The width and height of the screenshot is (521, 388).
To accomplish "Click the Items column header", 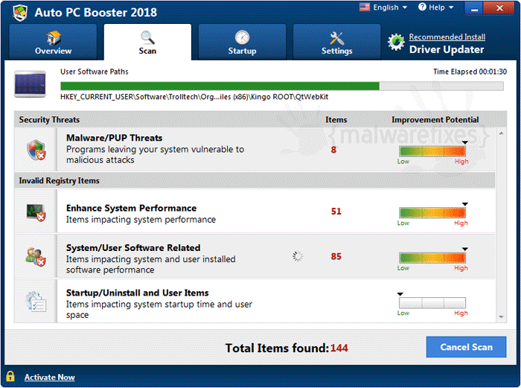I will [336, 120].
